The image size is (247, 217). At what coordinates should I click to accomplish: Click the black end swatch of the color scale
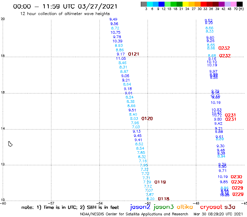point(240,4)
